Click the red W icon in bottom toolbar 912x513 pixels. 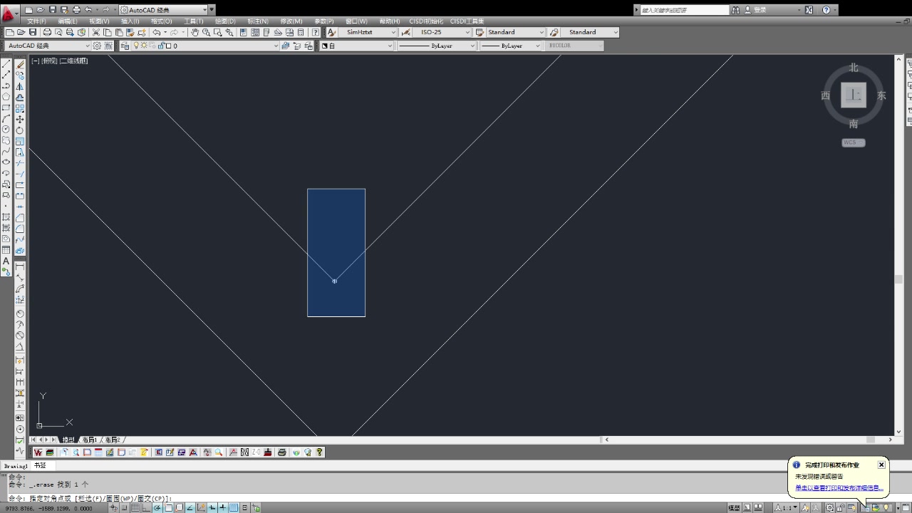coord(38,452)
